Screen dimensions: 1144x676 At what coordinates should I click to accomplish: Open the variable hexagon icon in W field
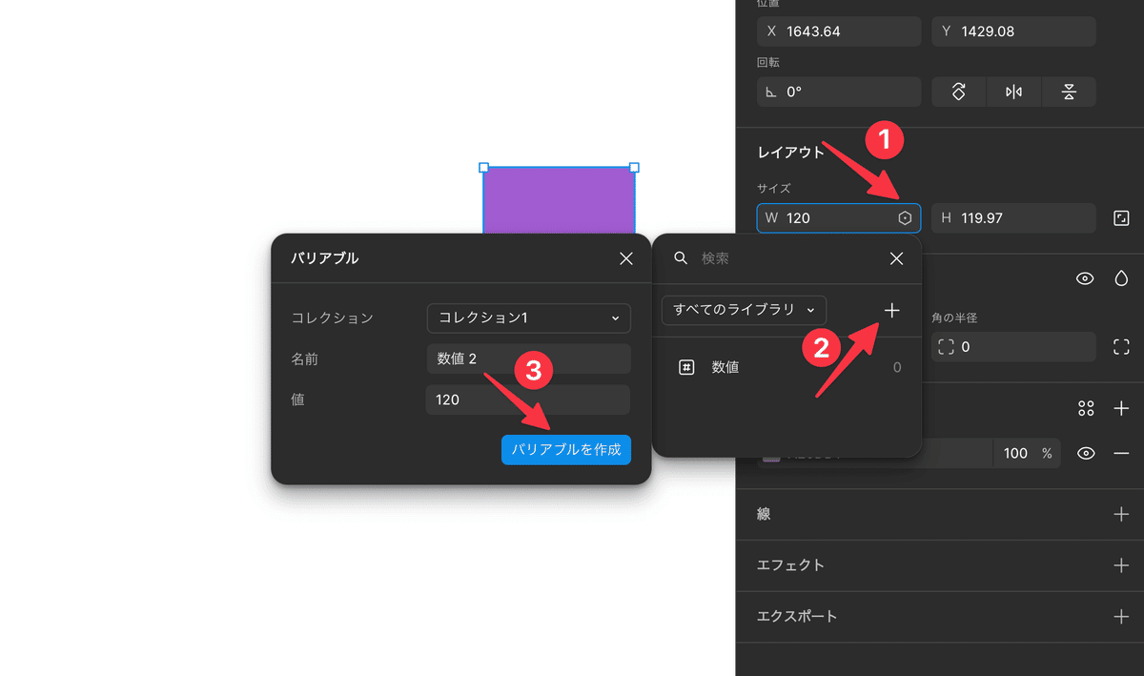point(904,217)
